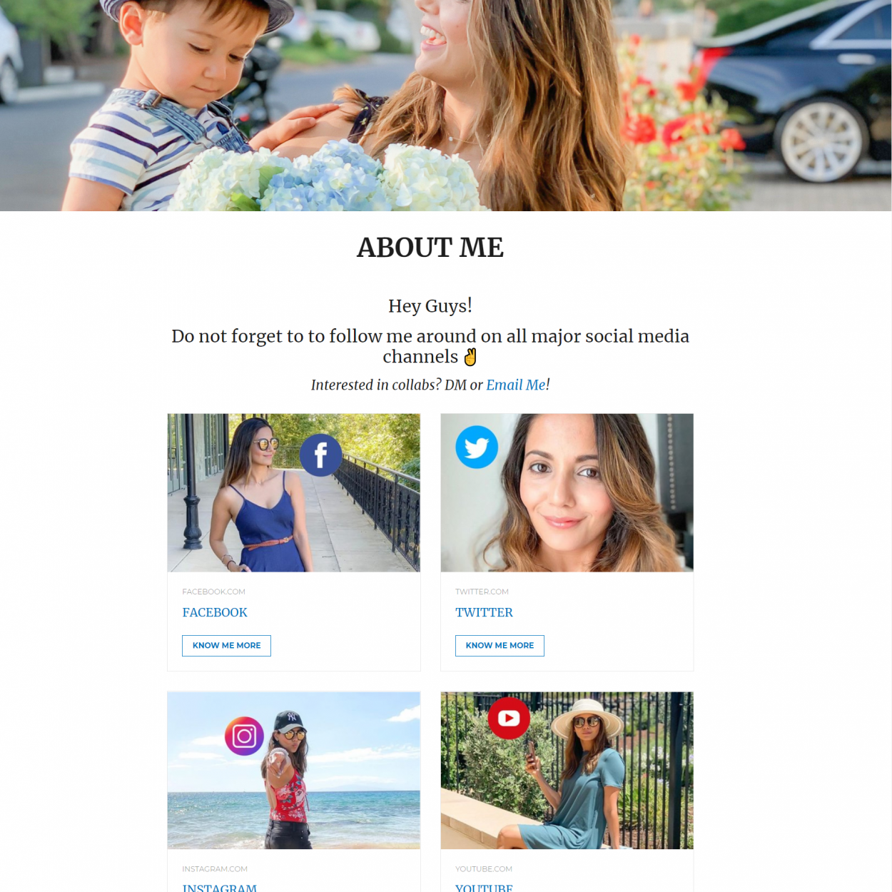Click Know Me More under Twitter
The image size is (892, 892).
(500, 645)
